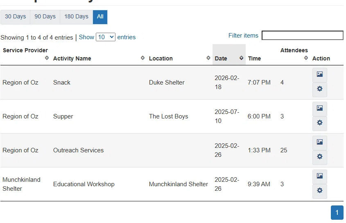The width and height of the screenshot is (346, 223).
Task: Click image icon for Snack row
Action: 319,75
